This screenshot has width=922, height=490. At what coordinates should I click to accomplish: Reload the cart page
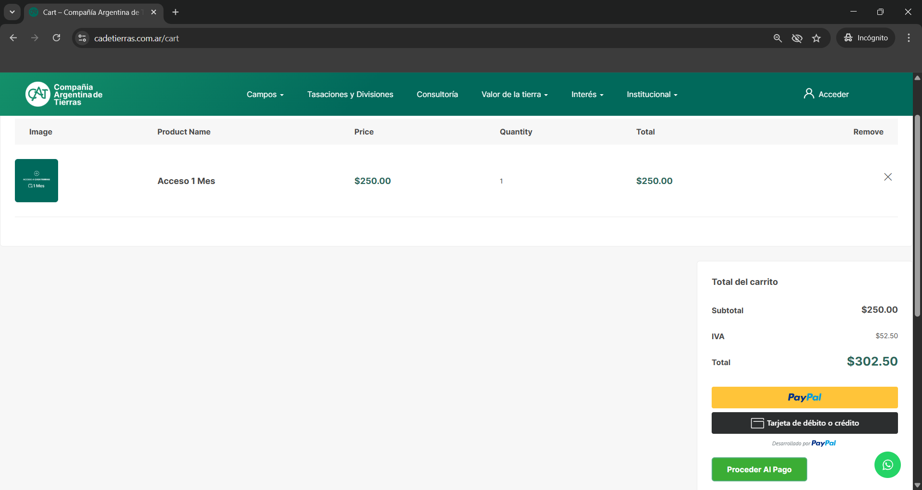click(56, 38)
